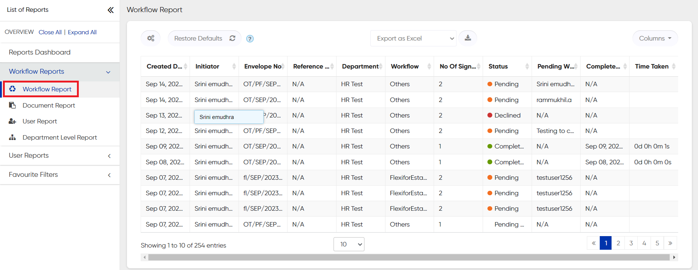Screen dimensions: 698x270
Task: Open the table settings gear icon
Action: tap(151, 38)
